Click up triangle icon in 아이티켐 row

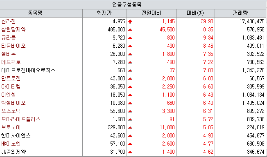(130, 87)
